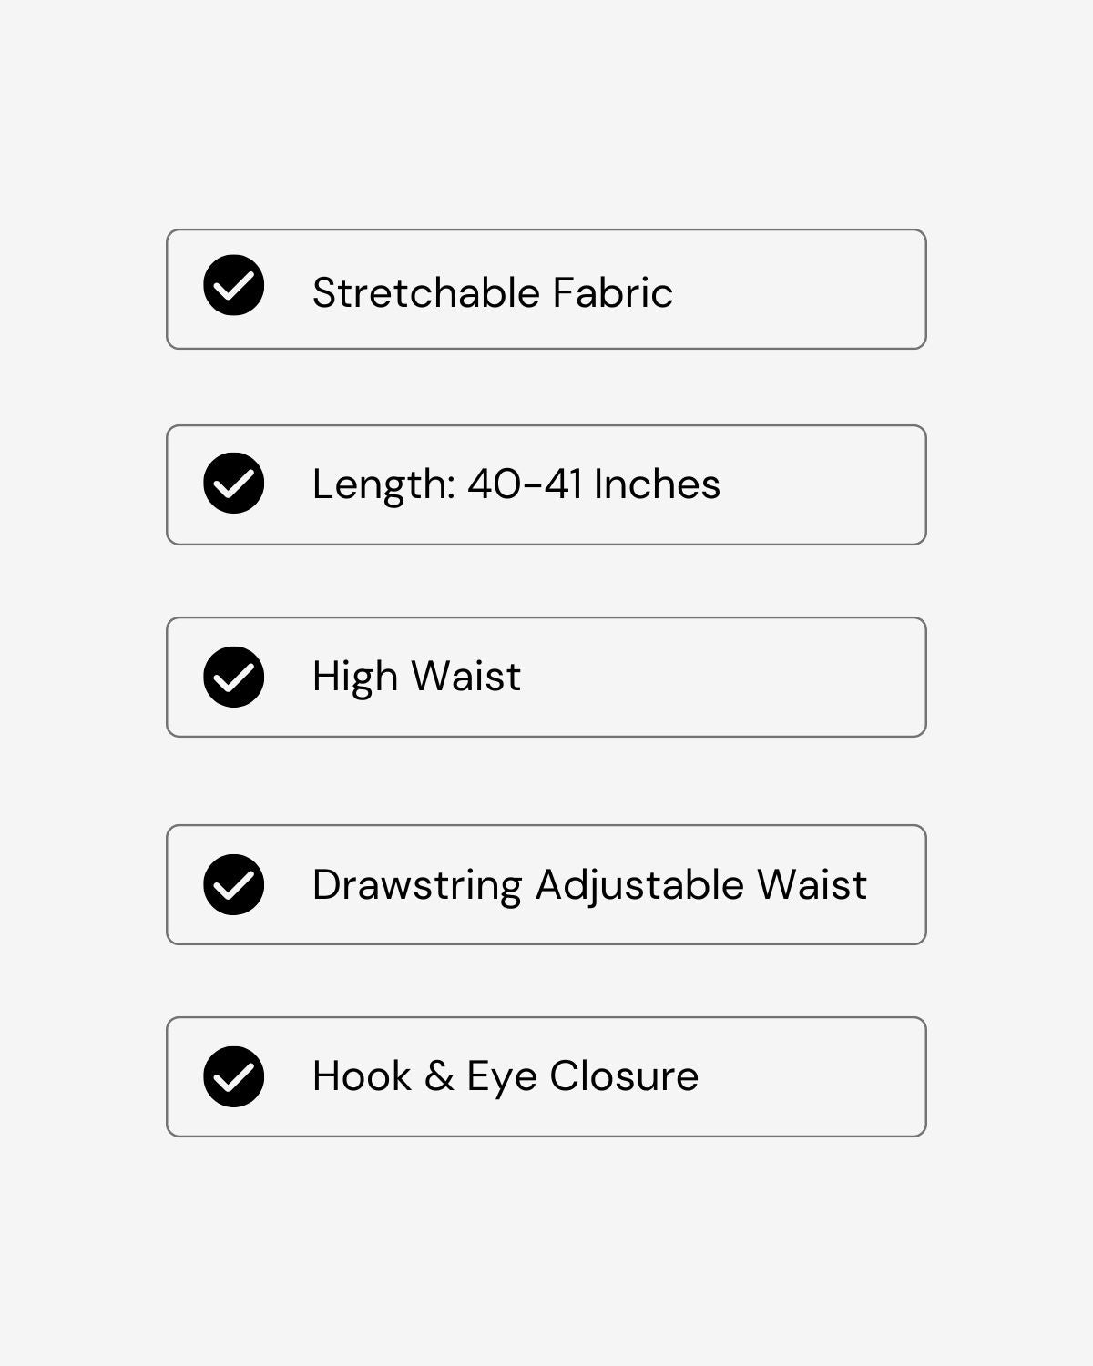Click blank space inside the Length feature box
The height and width of the screenshot is (1366, 1093).
[x=820, y=484]
